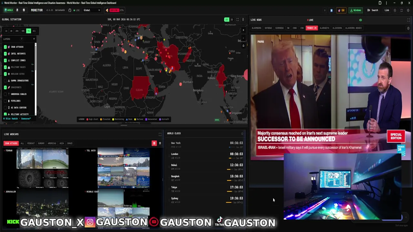Open Layers help question mark
The height and width of the screenshot is (232, 413).
click(x=22, y=39)
